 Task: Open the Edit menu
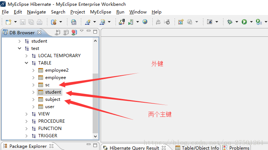click(18, 12)
